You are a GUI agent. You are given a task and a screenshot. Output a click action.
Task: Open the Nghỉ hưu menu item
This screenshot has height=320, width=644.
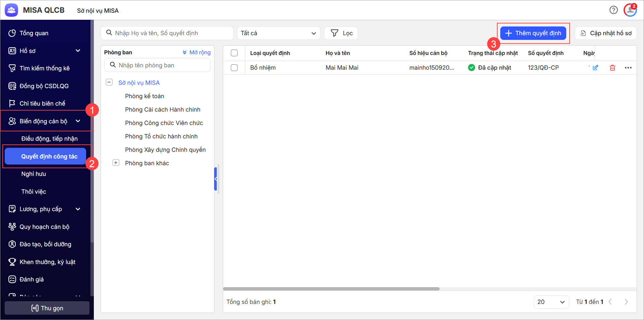point(34,174)
